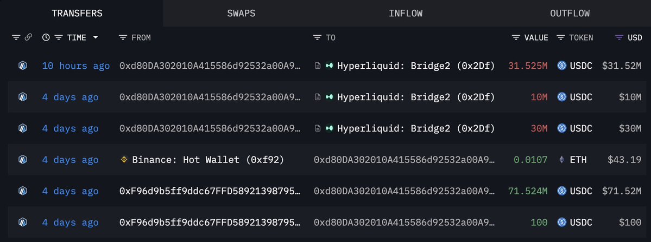
Task: Open the TO column filter
Action: coord(317,38)
